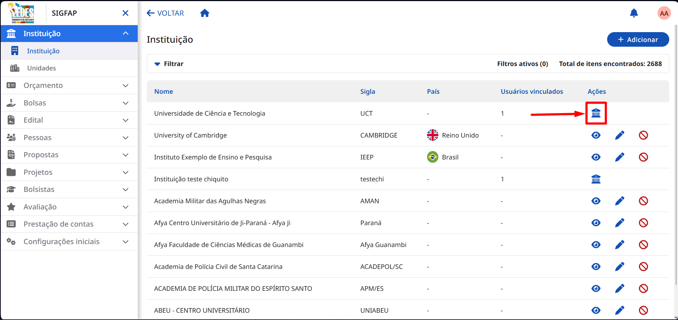The width and height of the screenshot is (678, 320).
Task: Edit University of Cambridge with the pencil icon
Action: point(620,135)
